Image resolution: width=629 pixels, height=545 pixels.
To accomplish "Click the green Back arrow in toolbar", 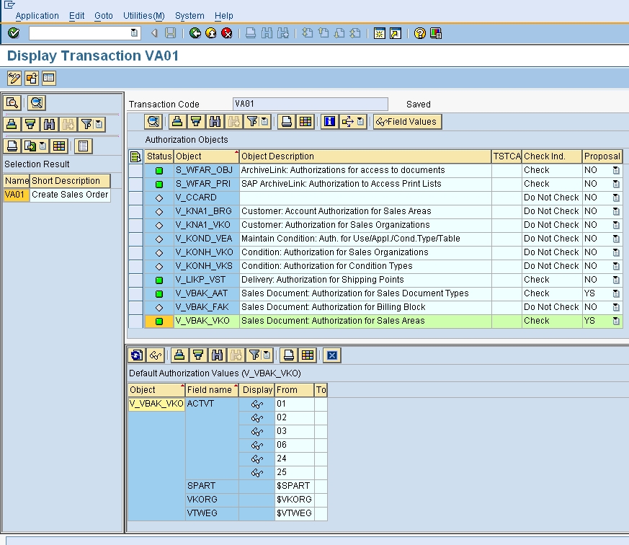I will (195, 33).
